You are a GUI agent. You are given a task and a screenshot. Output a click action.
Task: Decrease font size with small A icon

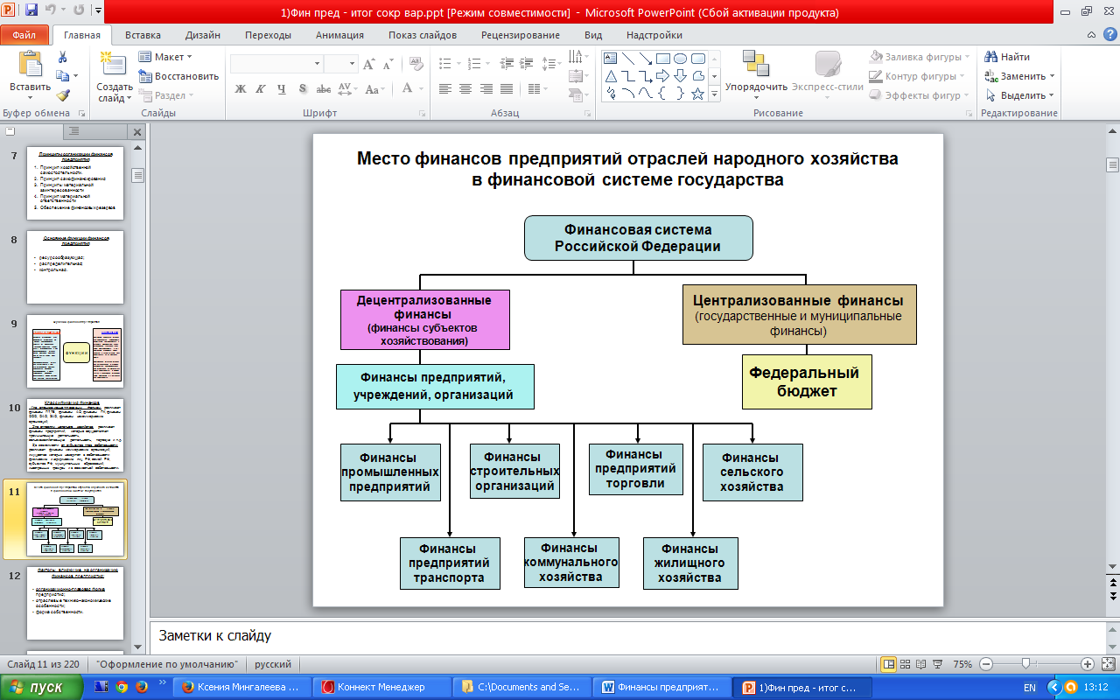click(x=387, y=64)
